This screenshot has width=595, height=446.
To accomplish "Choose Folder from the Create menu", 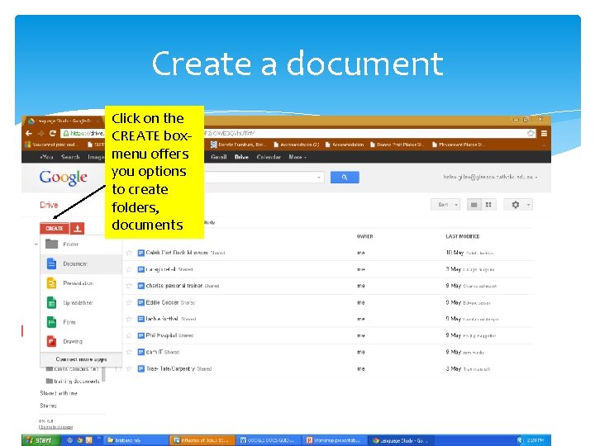I will pyautogui.click(x=81, y=244).
